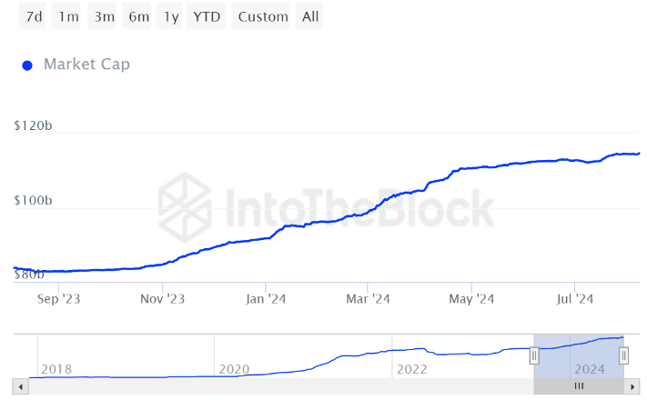Click 2022 in the navigator timeline
Image resolution: width=647 pixels, height=400 pixels.
411,369
